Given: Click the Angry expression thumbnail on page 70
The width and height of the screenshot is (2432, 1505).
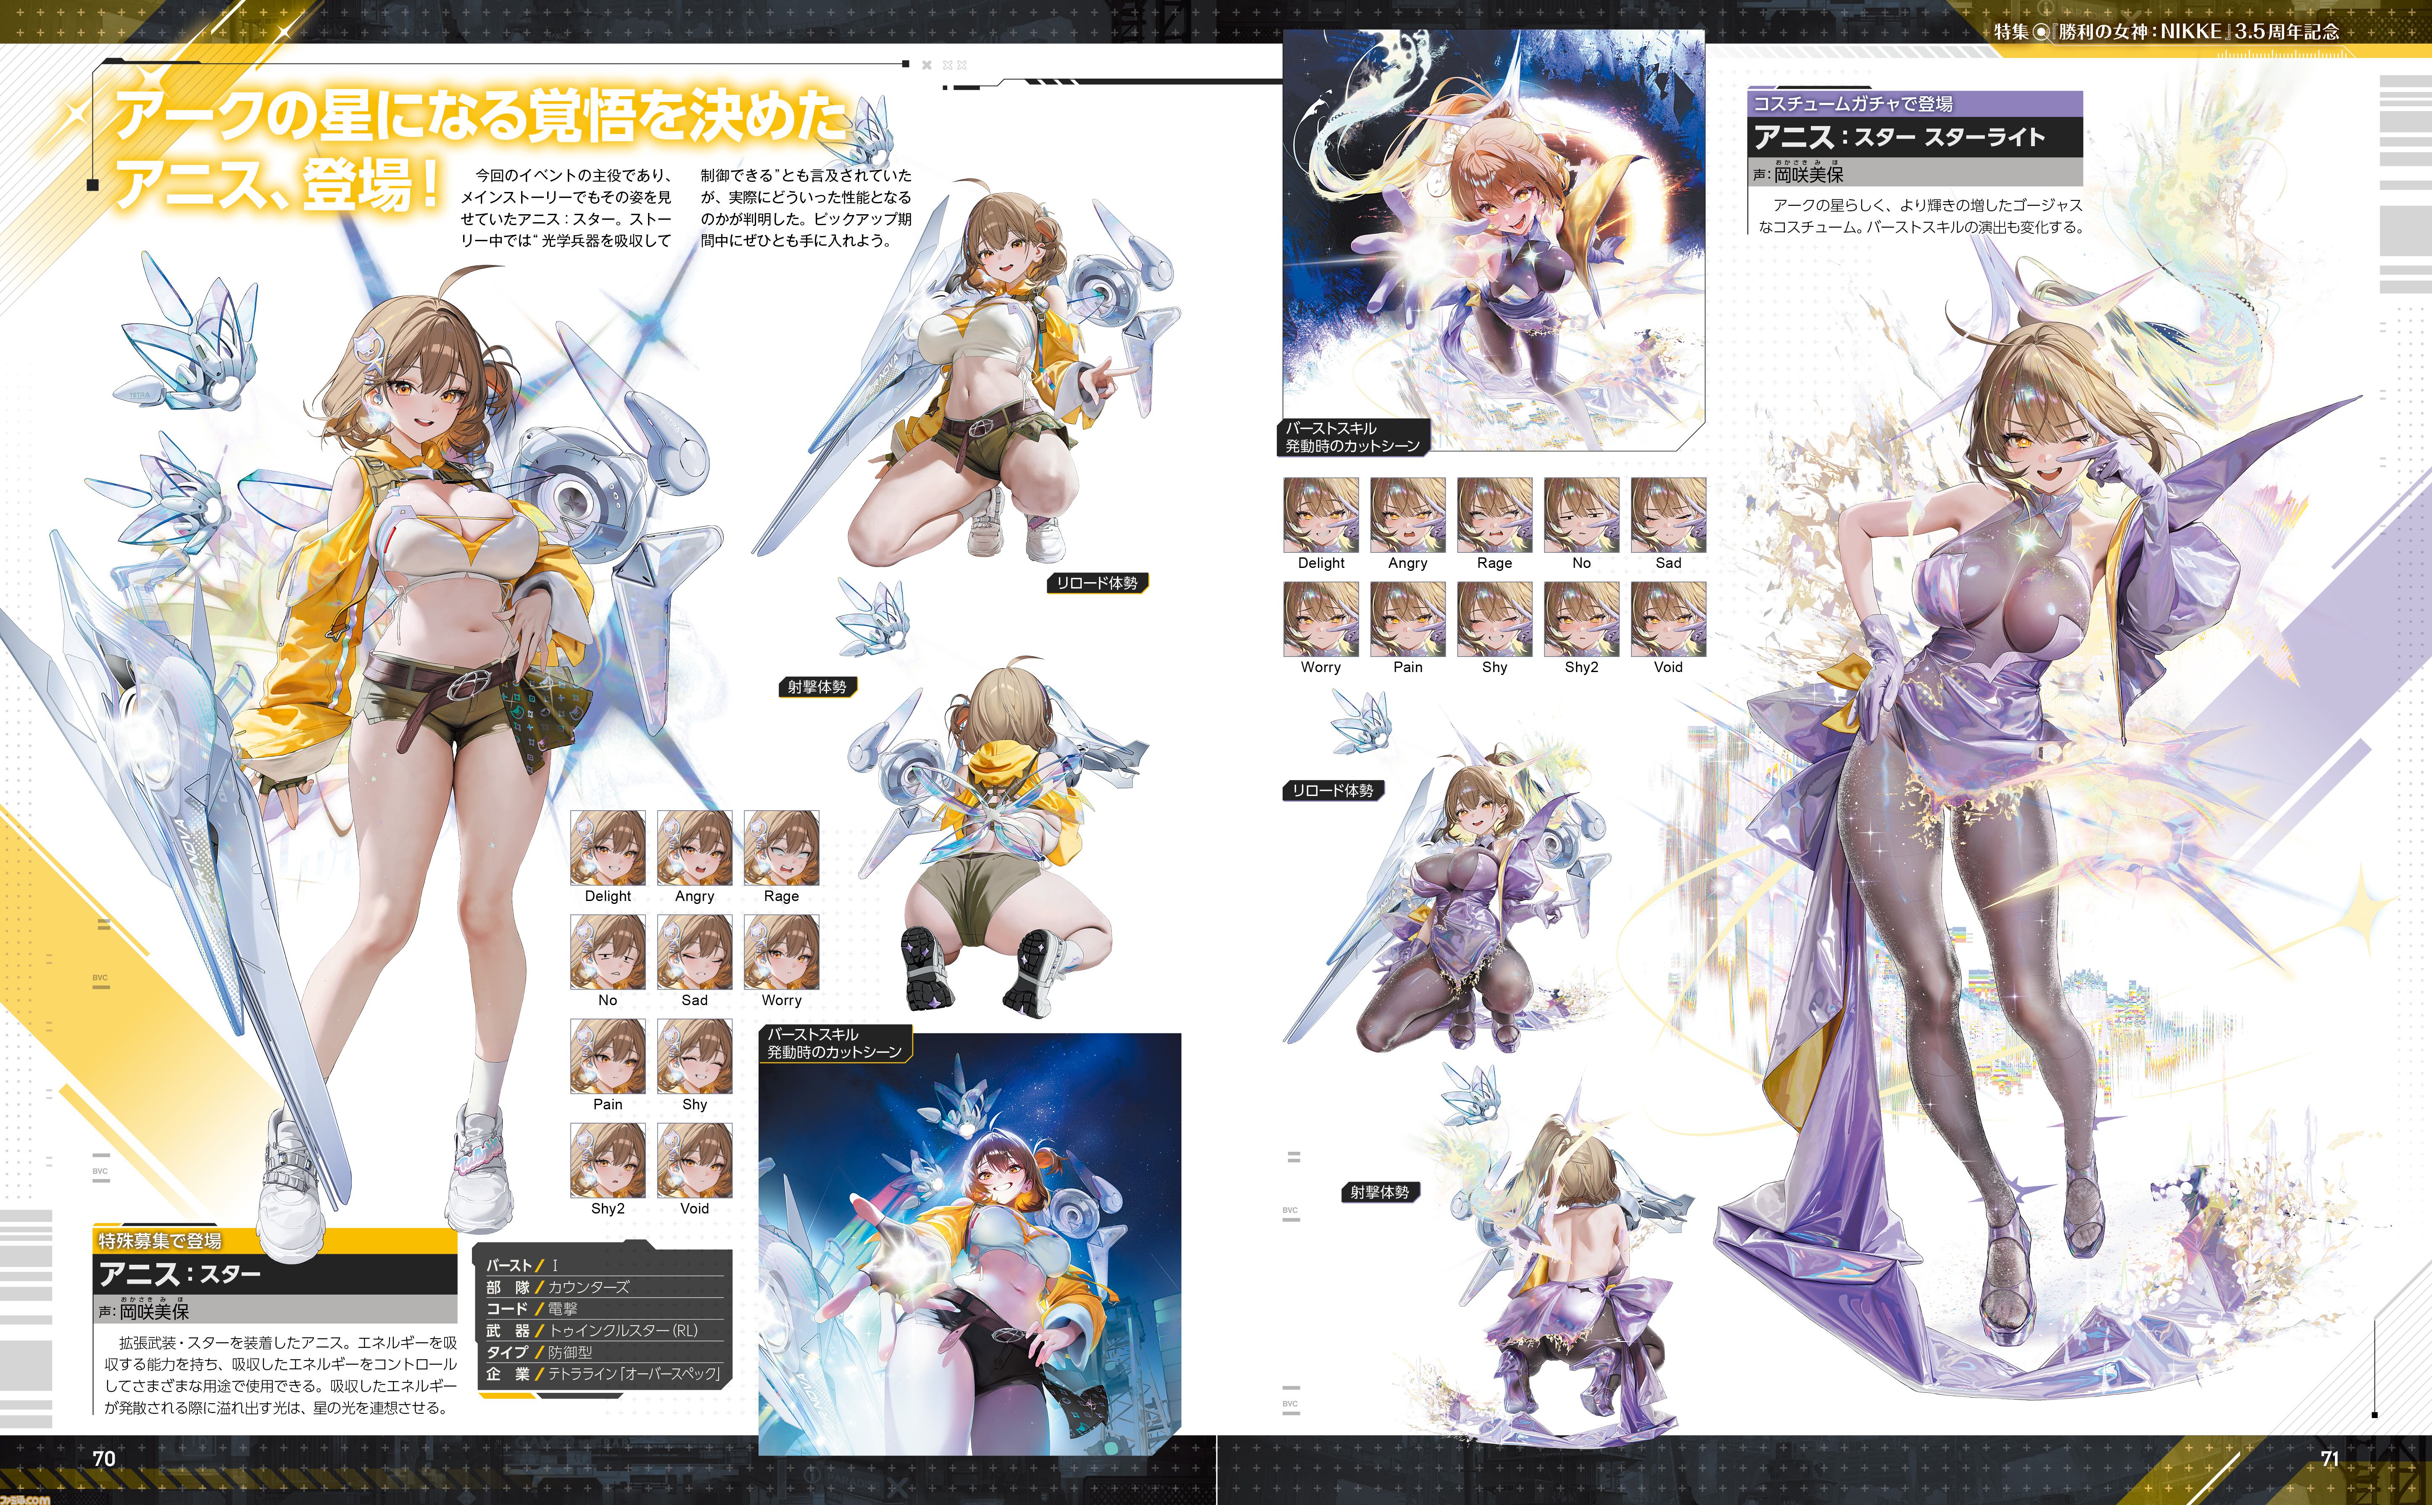Looking at the screenshot, I should click(x=694, y=848).
